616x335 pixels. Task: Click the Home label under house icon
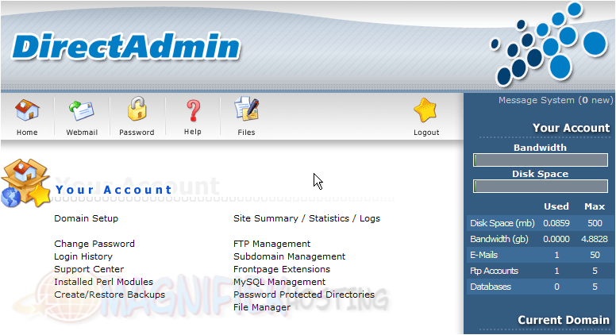click(27, 133)
